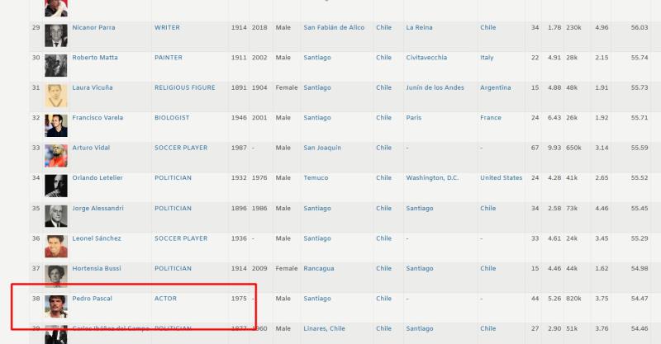The image size is (661, 344).
Task: Open the PAINTER occupation link
Action: click(169, 58)
